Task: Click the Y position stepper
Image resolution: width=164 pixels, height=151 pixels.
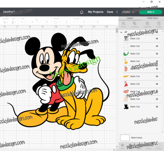Action: (x=98, y=22)
